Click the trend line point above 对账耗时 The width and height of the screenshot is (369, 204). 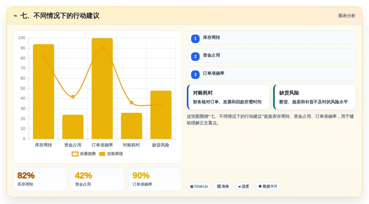pyautogui.click(x=131, y=103)
